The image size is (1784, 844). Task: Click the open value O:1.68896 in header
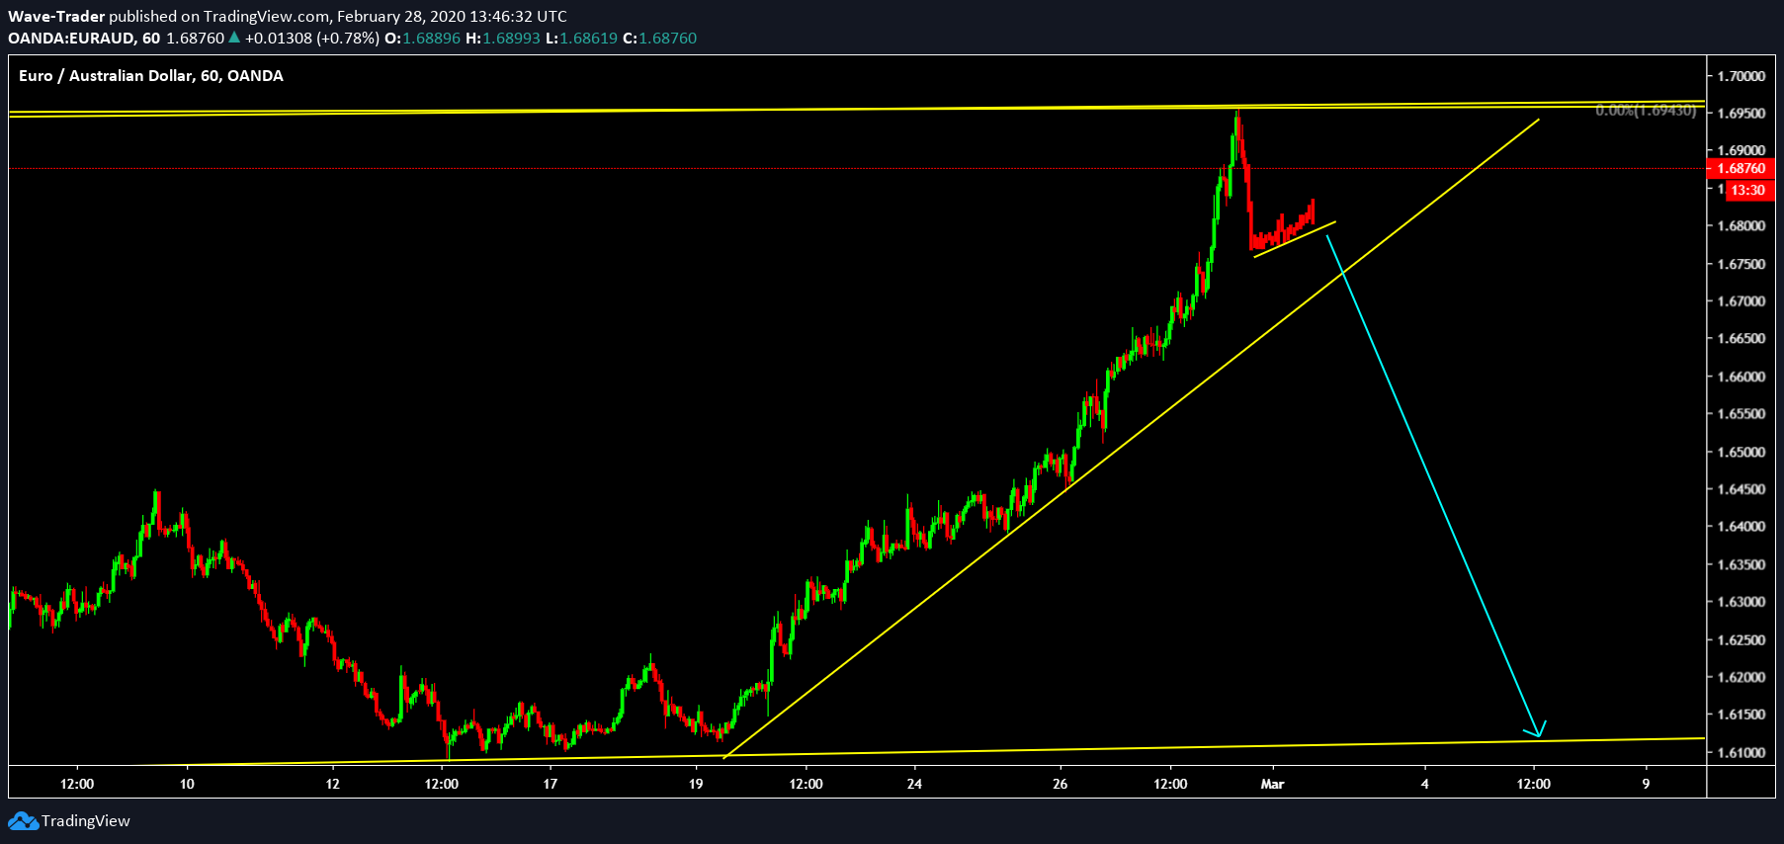pyautogui.click(x=422, y=38)
